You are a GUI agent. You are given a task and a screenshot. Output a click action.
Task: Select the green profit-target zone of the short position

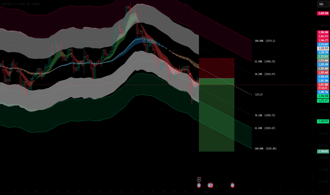217,115
